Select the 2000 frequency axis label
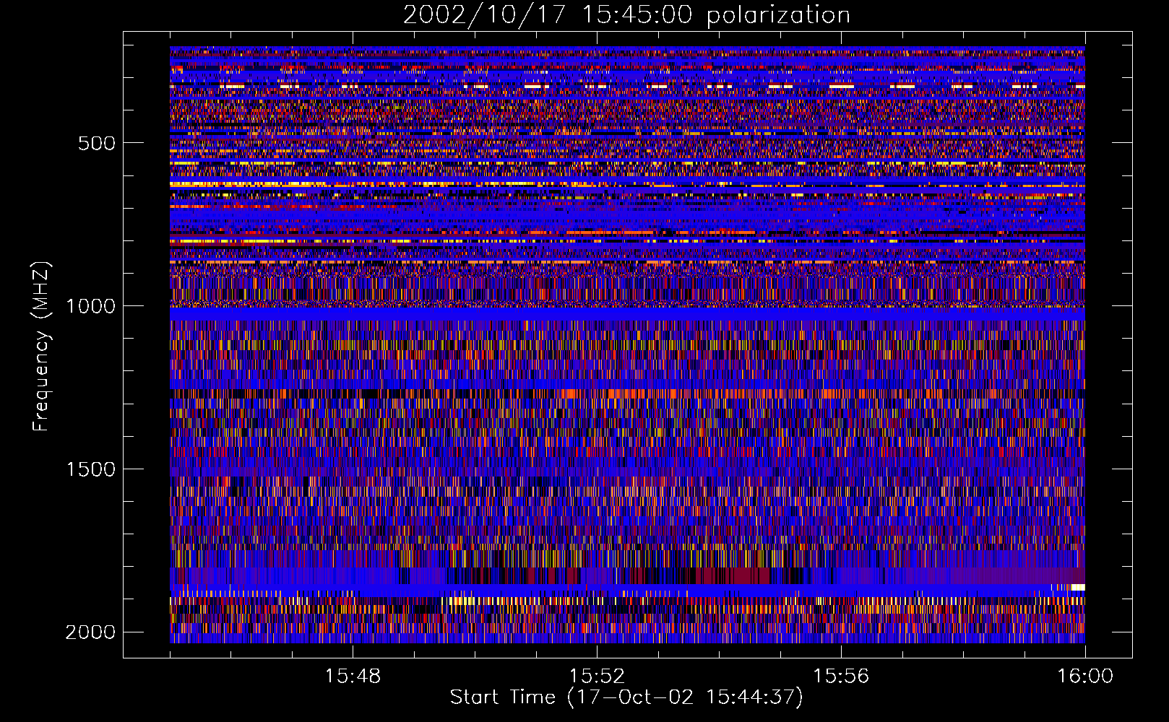 click(90, 632)
